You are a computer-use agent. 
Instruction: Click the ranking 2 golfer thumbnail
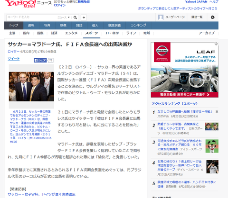point(211,126)
